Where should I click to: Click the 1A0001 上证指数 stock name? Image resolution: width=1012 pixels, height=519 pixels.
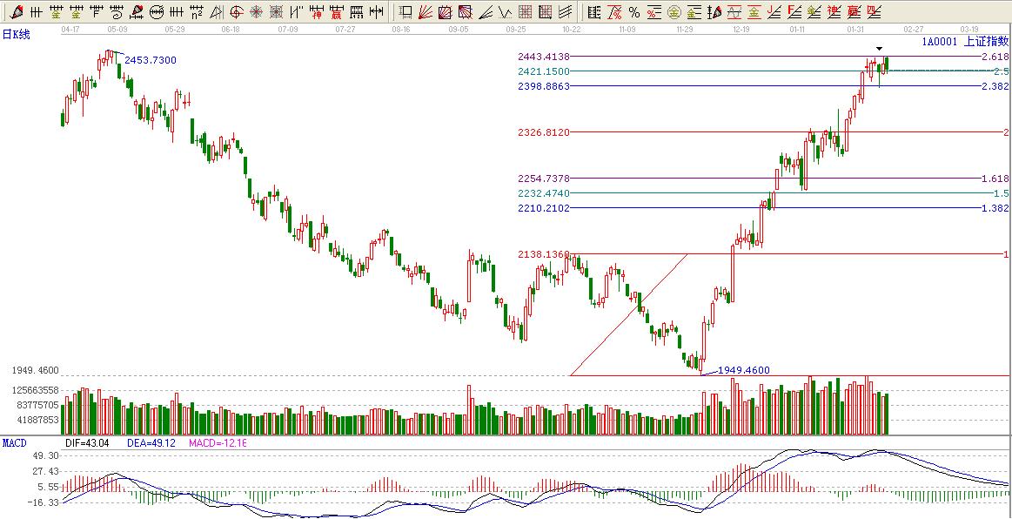(x=965, y=41)
